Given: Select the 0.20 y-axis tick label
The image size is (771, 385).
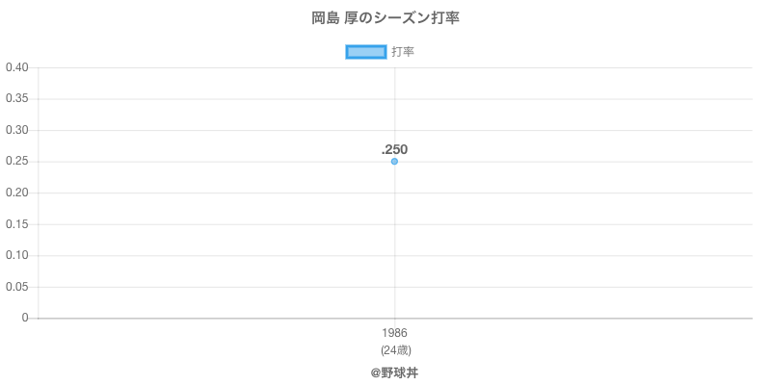Looking at the screenshot, I should pyautogui.click(x=16, y=192).
